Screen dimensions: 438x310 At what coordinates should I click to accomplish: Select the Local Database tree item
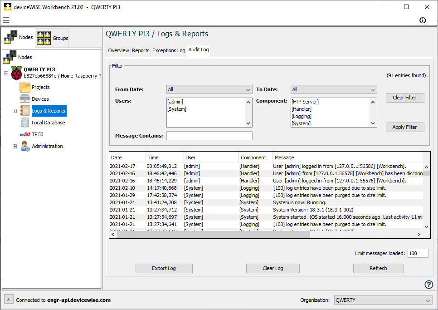click(49, 123)
